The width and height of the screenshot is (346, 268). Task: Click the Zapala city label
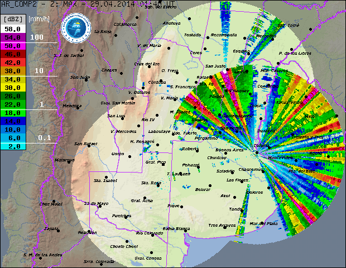pos(51,228)
